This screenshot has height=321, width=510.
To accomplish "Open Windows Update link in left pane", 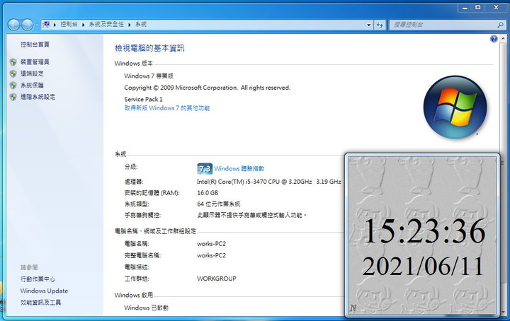I will coord(44,291).
